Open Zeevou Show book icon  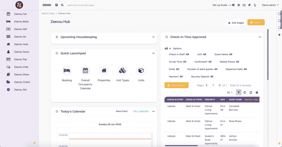coord(8,74)
